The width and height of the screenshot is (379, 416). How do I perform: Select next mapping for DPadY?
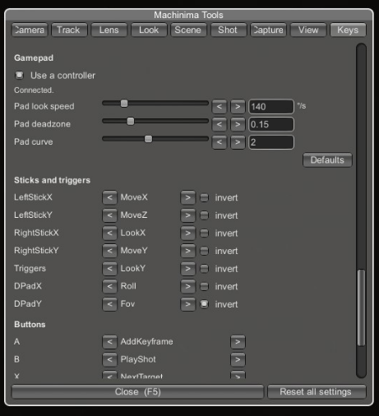click(x=187, y=304)
